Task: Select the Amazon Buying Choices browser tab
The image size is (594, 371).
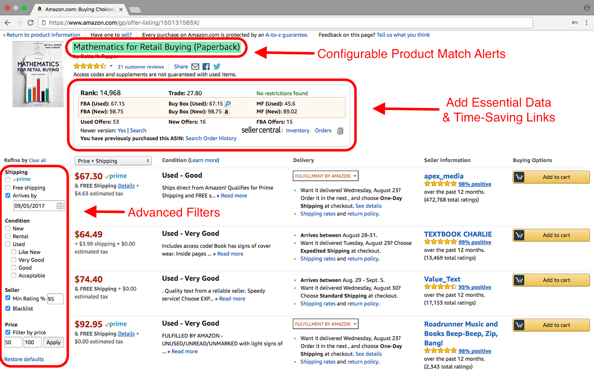Action: click(79, 9)
